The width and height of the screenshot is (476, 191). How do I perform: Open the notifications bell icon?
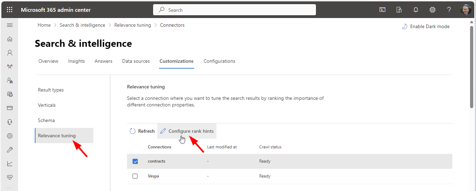click(416, 10)
